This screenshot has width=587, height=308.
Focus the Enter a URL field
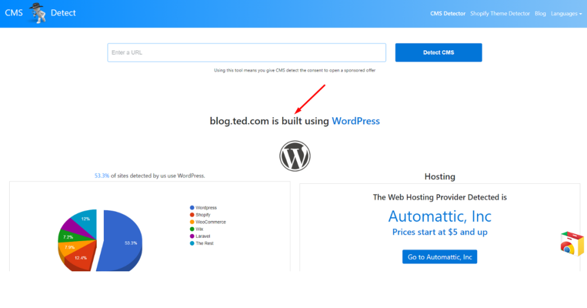(246, 52)
